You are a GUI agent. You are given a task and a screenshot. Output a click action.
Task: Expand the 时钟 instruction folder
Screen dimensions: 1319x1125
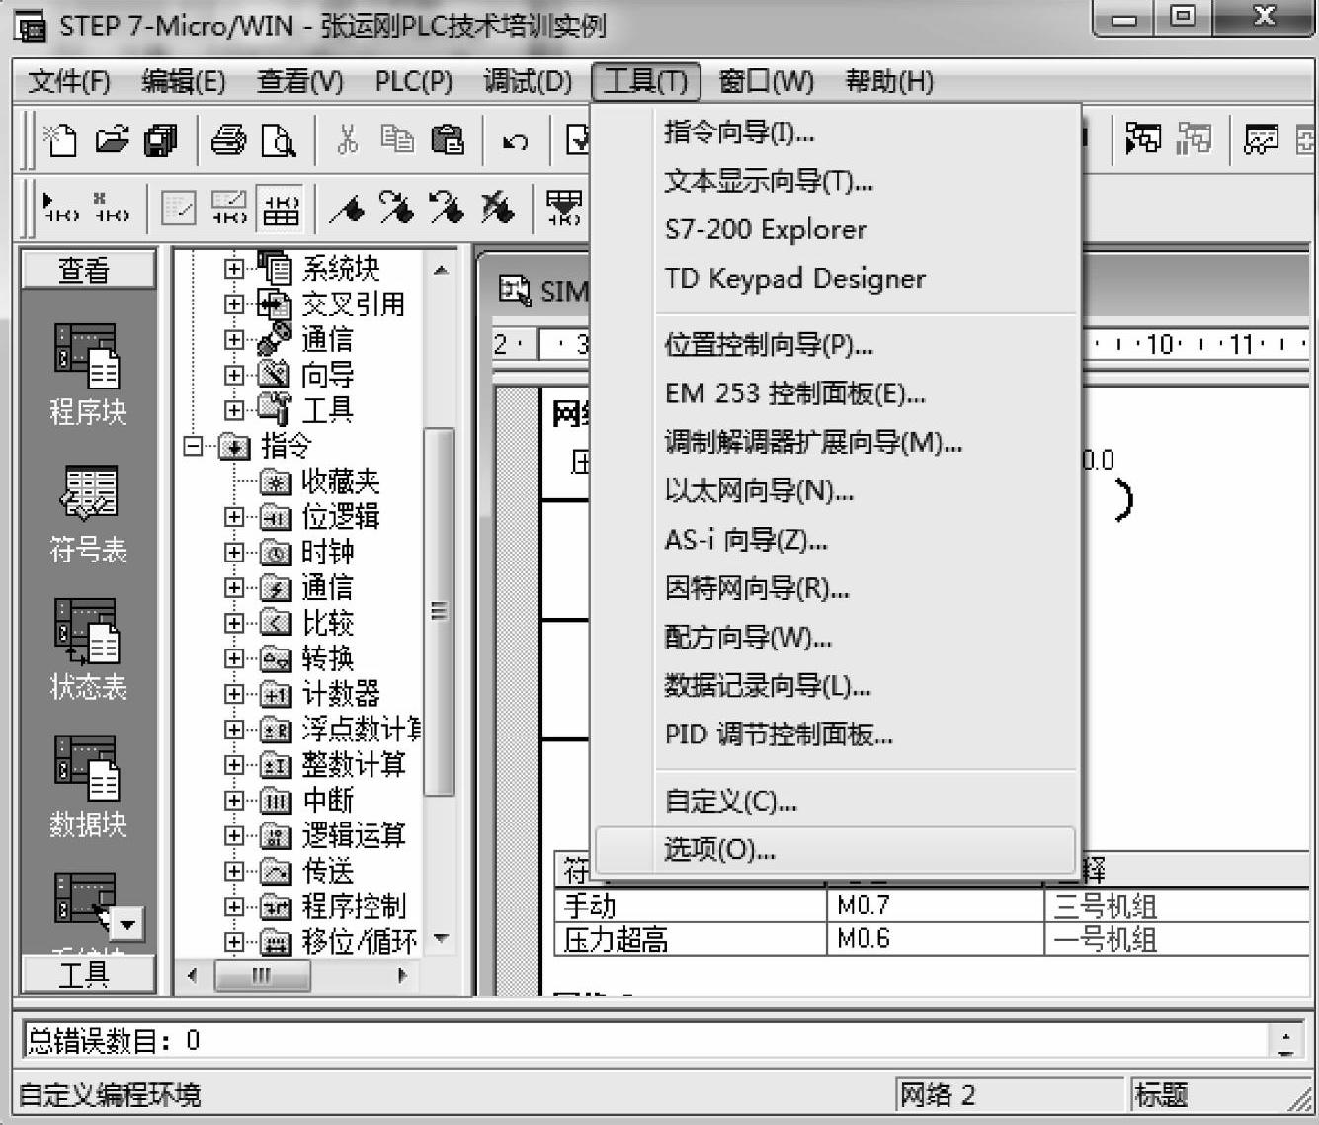(x=233, y=552)
